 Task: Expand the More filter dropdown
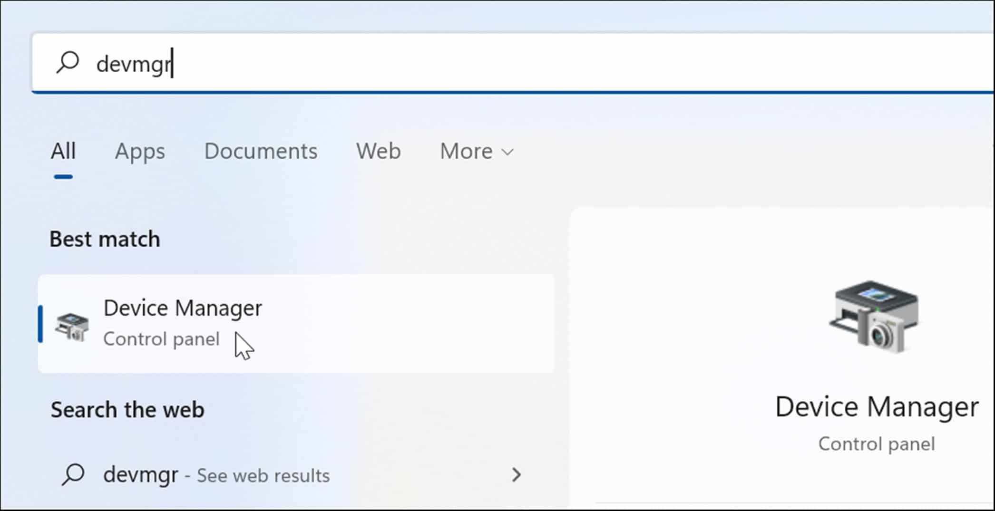pos(476,151)
